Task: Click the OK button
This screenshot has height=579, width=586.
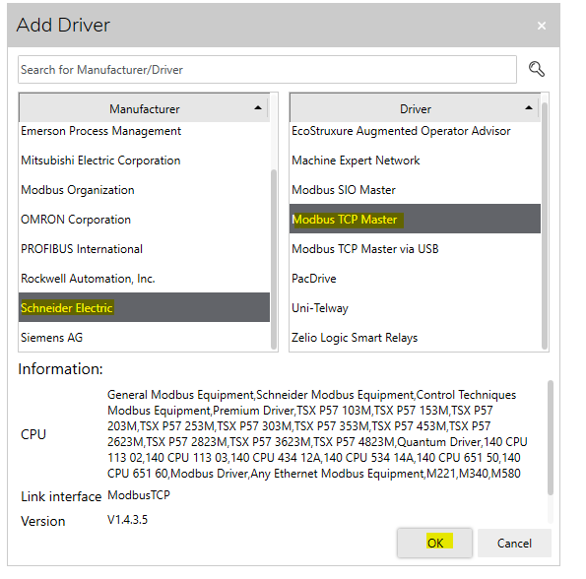Action: click(x=434, y=543)
